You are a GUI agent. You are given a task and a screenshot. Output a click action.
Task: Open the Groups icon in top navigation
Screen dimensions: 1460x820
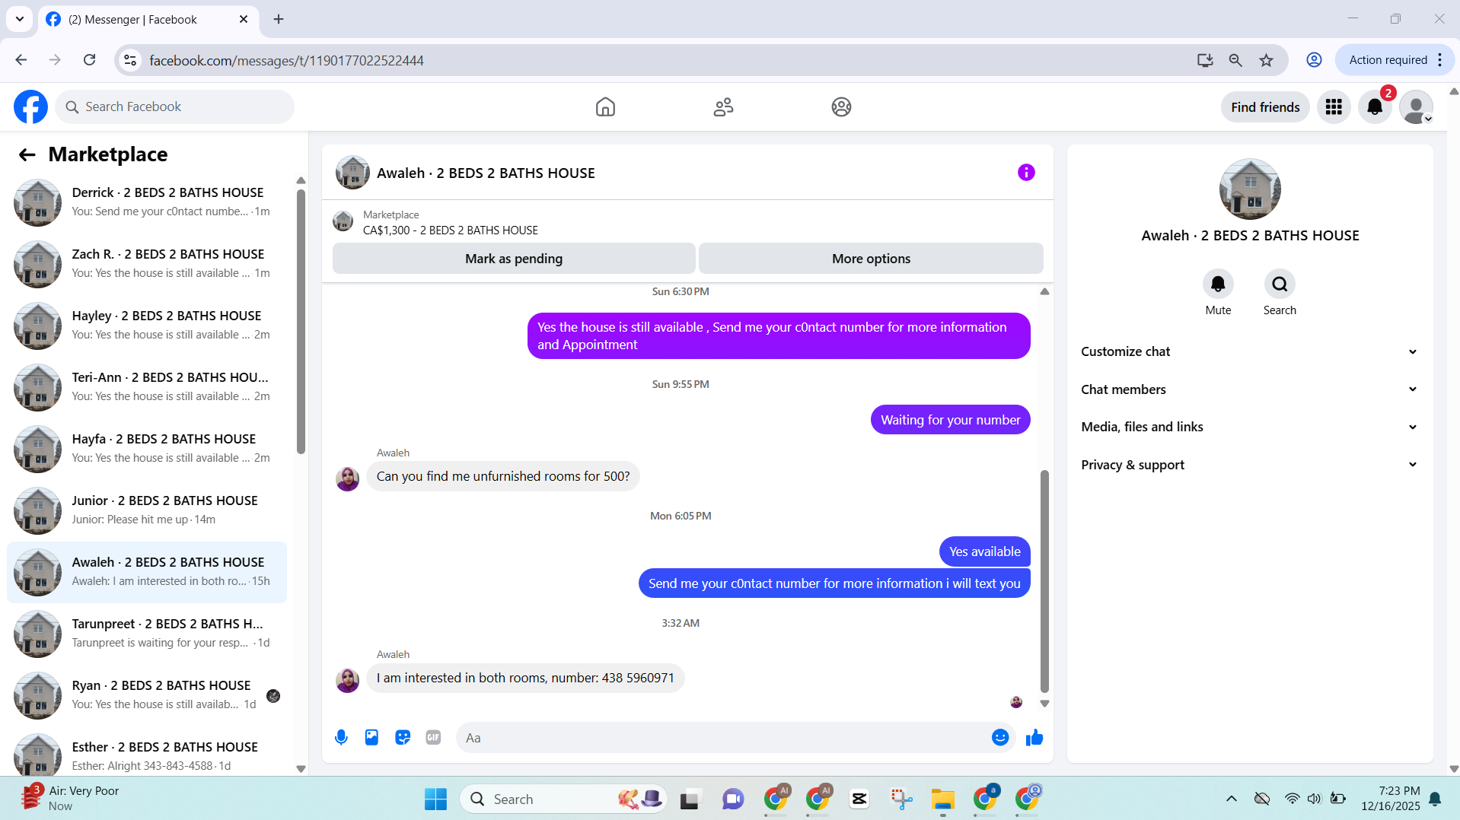pos(841,106)
